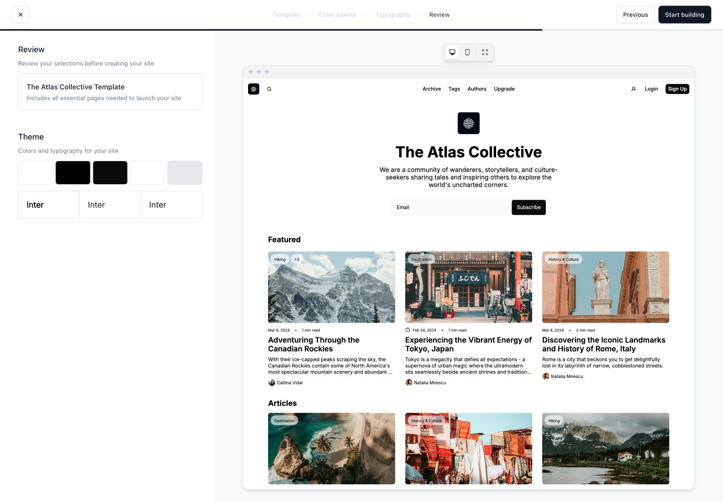
Task: Click the Atlas Collective logo in navbar
Action: click(254, 89)
